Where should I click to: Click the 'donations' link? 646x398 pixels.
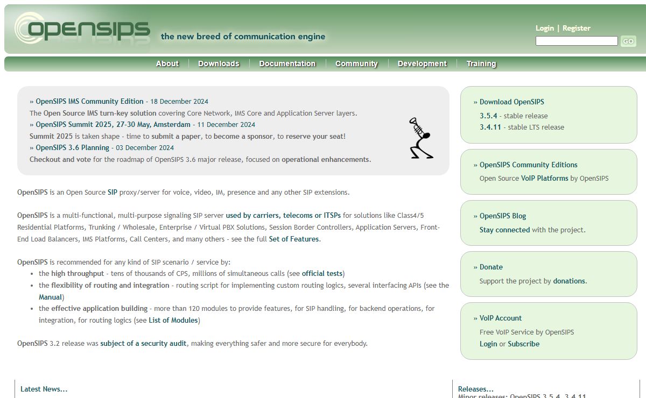tap(569, 281)
